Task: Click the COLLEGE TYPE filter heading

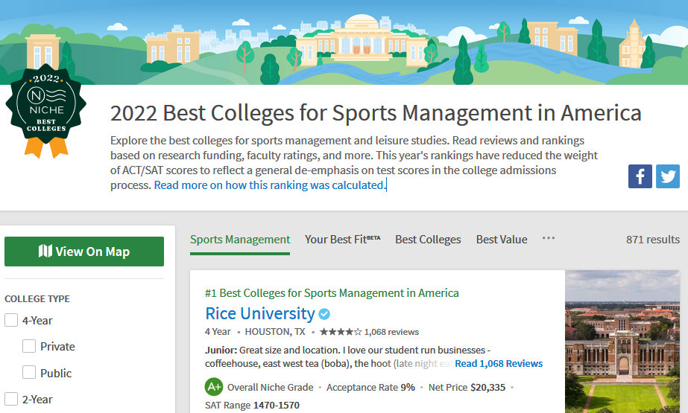Action: click(x=37, y=298)
